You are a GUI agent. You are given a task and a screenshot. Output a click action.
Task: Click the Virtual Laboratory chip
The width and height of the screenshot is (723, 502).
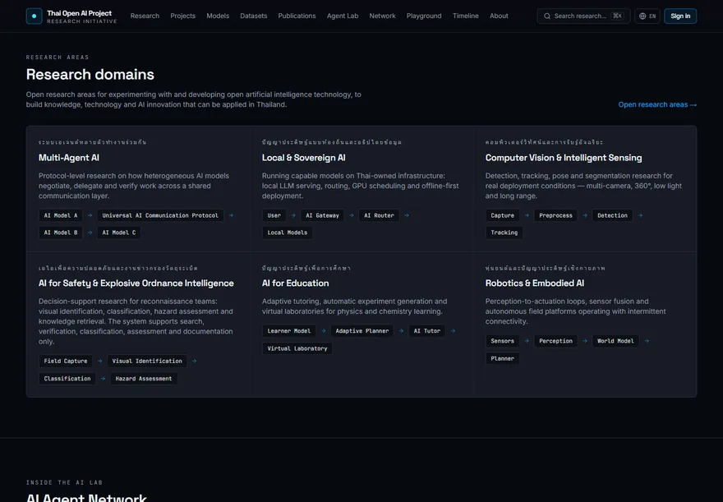pos(297,348)
